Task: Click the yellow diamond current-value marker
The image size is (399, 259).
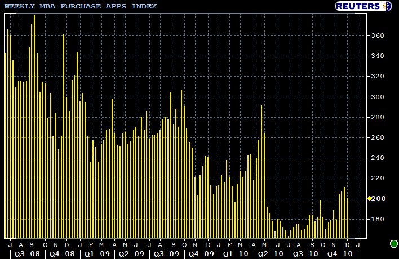Action: pos(369,198)
